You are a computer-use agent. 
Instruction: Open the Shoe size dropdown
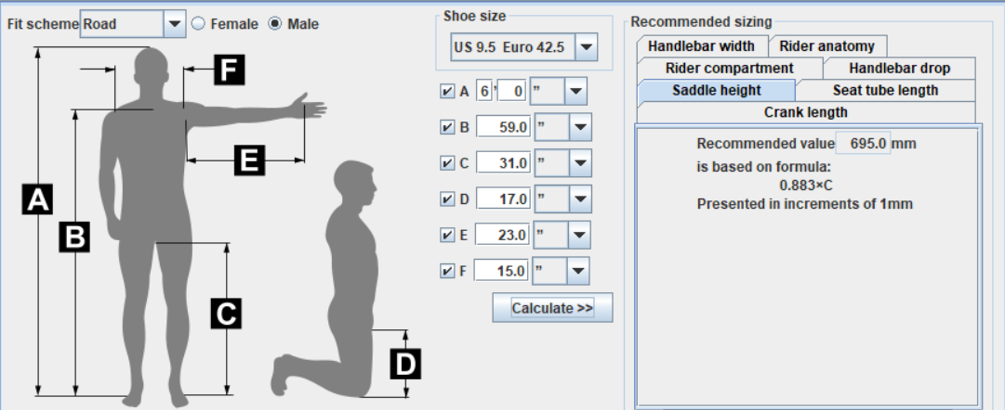[587, 48]
